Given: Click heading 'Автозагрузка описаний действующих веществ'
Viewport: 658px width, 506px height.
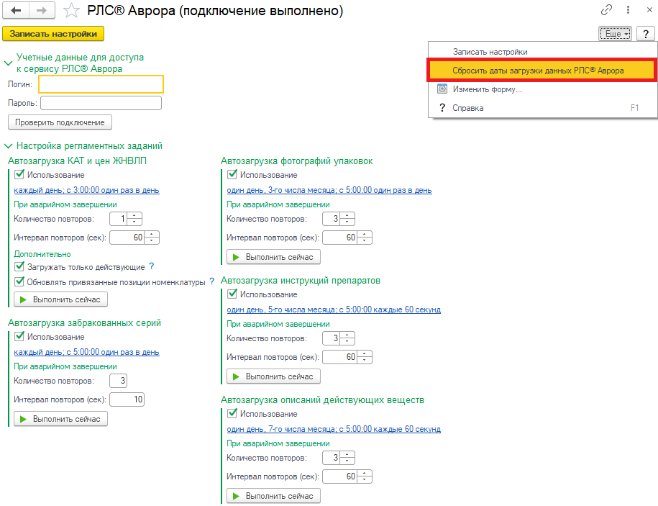Looking at the screenshot, I should pos(322,399).
